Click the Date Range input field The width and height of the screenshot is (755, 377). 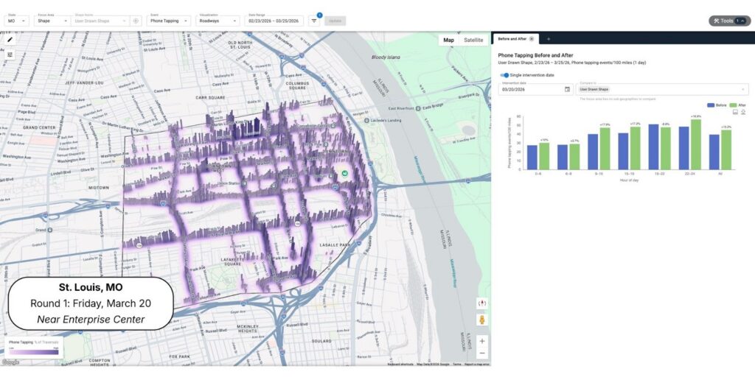pos(274,21)
